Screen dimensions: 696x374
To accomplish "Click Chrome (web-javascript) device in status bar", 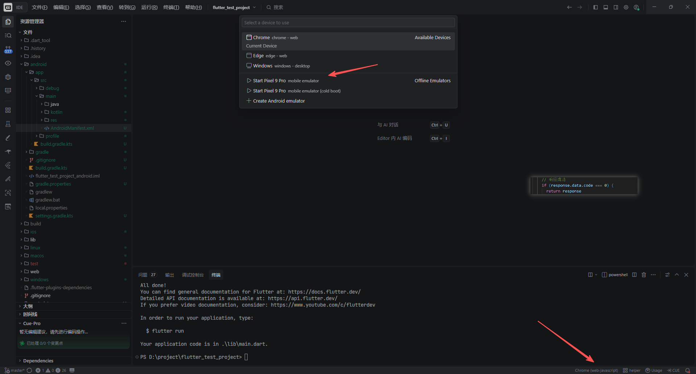I will pos(596,370).
